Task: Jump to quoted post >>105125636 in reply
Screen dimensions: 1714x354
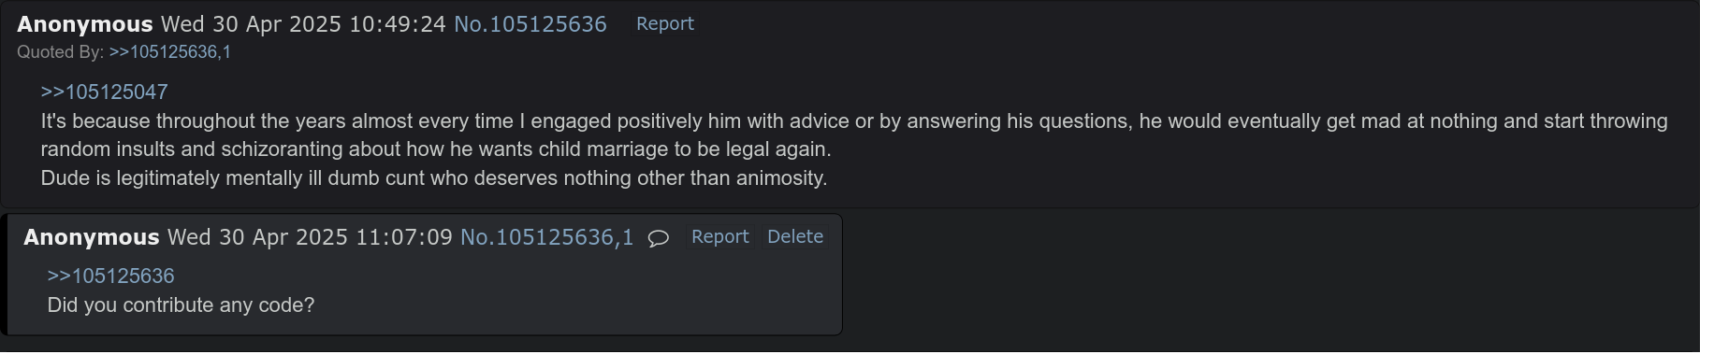Action: point(110,276)
